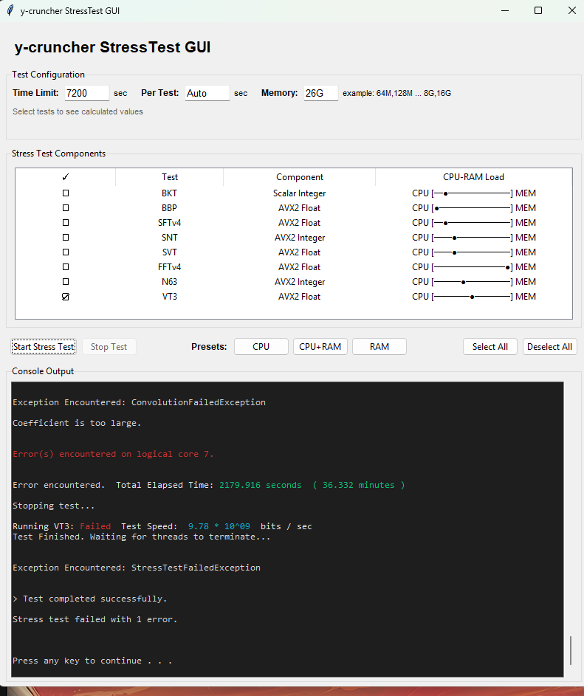Maximize the y-cruncher StressTest window
Screen dimensions: 584x696
pyautogui.click(x=538, y=10)
